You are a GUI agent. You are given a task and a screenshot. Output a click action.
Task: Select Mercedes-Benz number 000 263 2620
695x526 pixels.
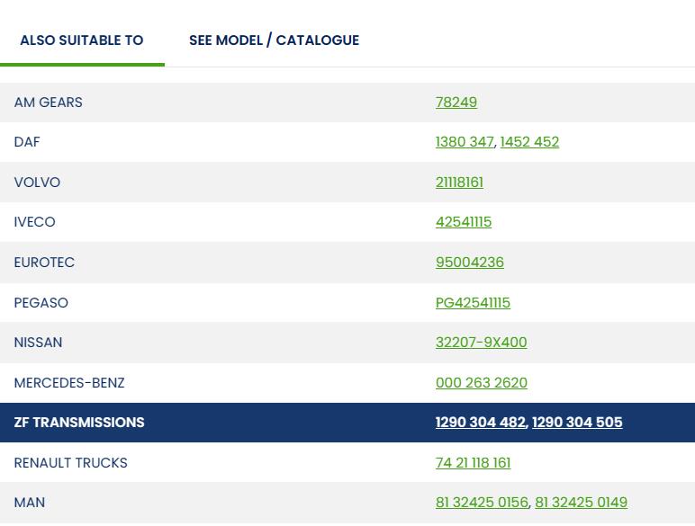pyautogui.click(x=481, y=383)
